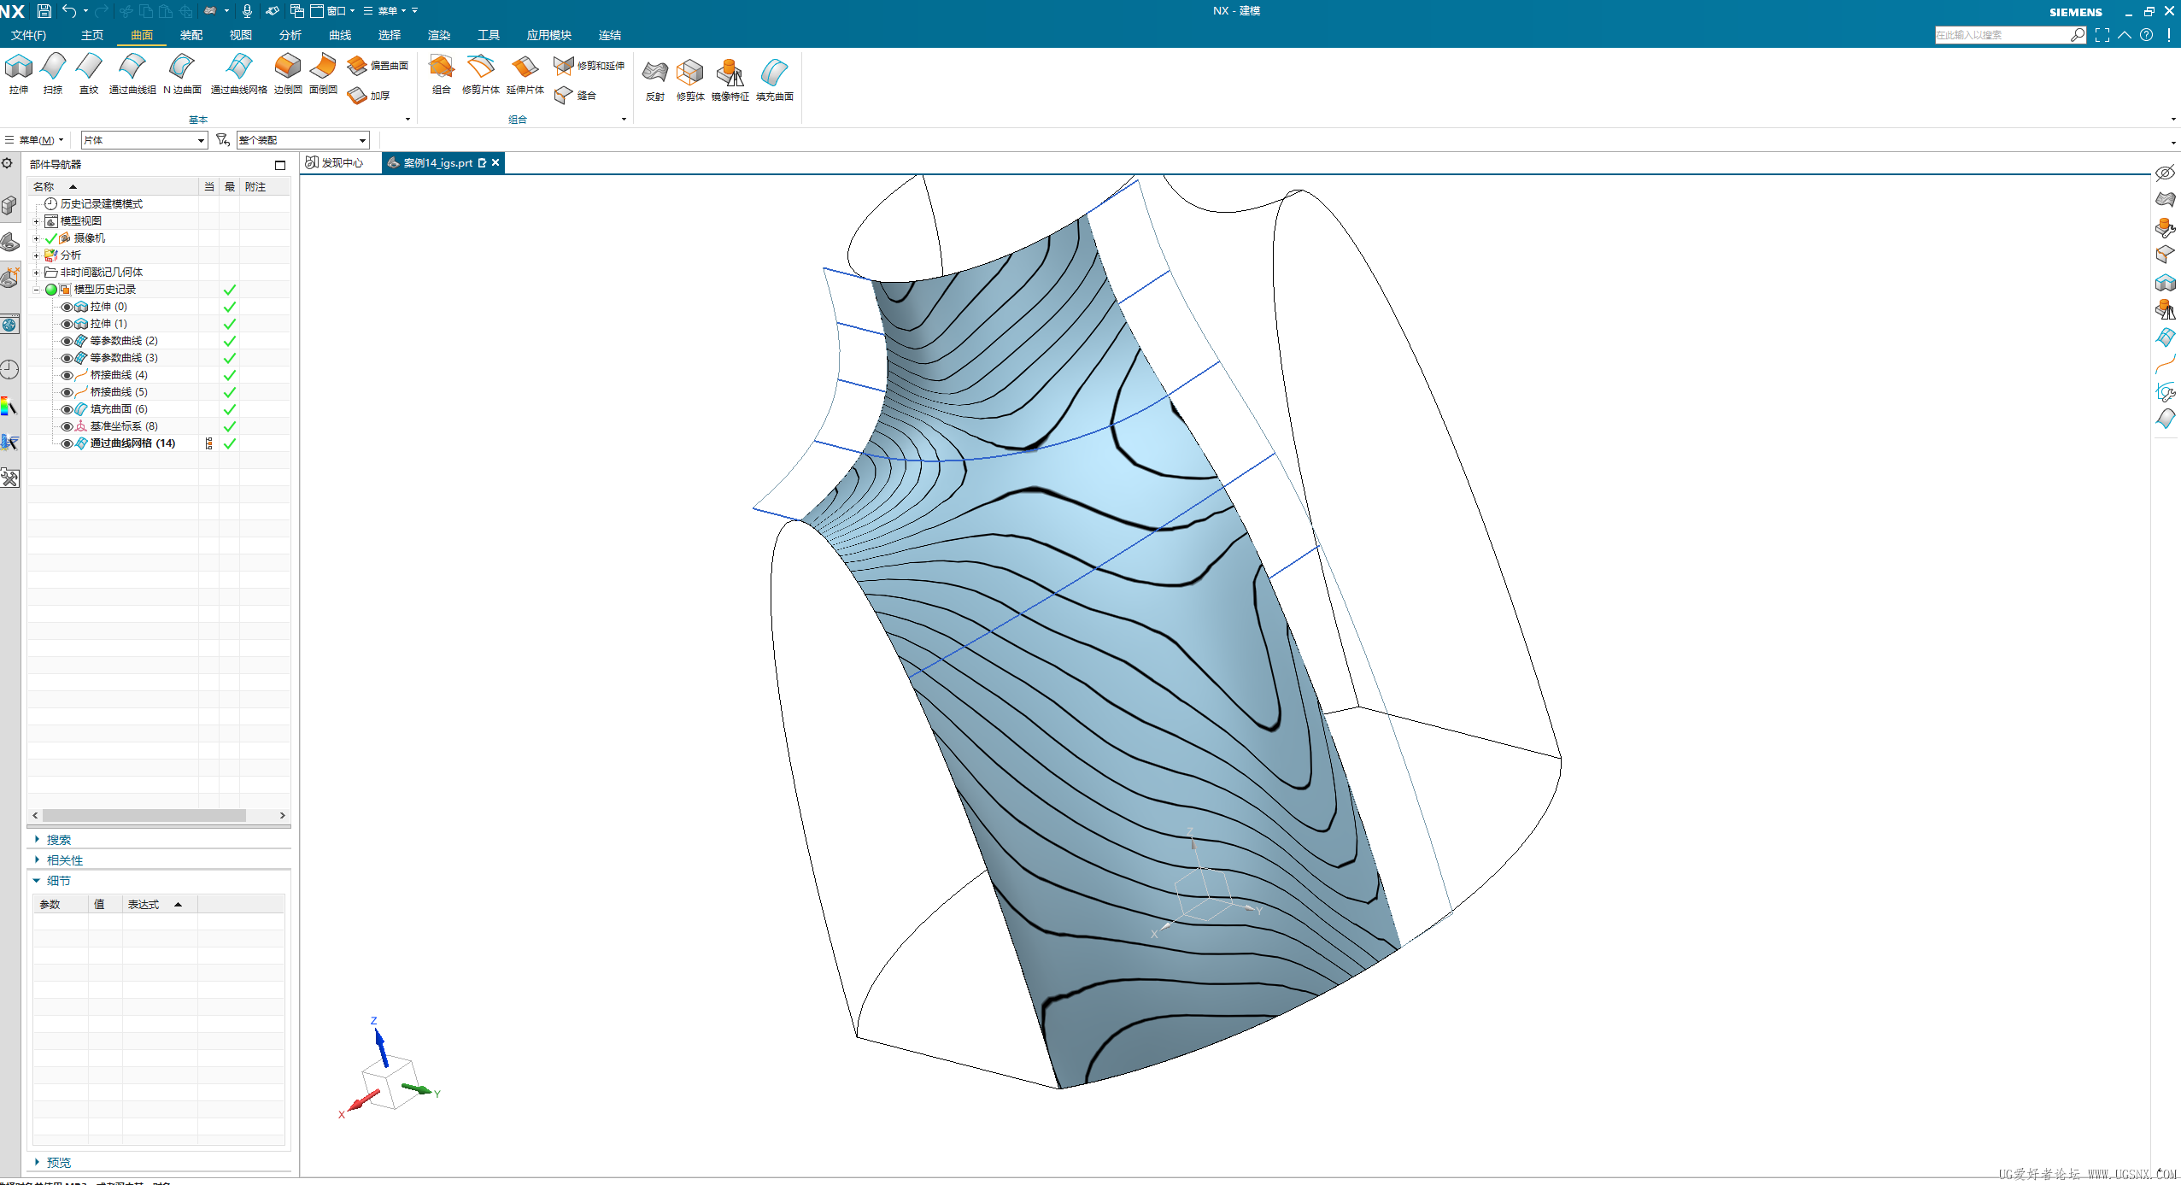Switch to the 应用模块 ribbon tab
The height and width of the screenshot is (1185, 2181).
[x=548, y=35]
